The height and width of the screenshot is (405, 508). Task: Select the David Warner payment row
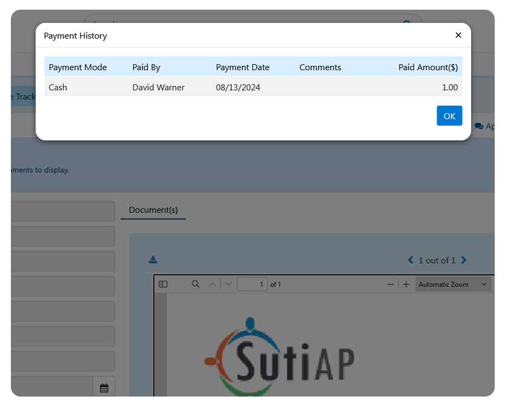coord(158,88)
